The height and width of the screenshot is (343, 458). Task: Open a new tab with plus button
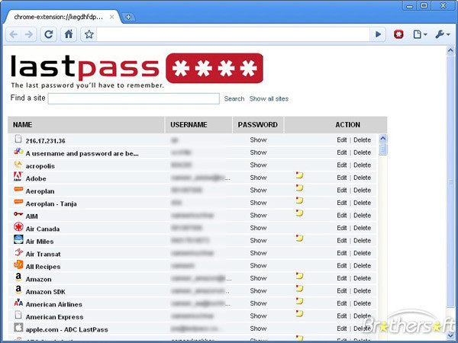[x=129, y=17]
